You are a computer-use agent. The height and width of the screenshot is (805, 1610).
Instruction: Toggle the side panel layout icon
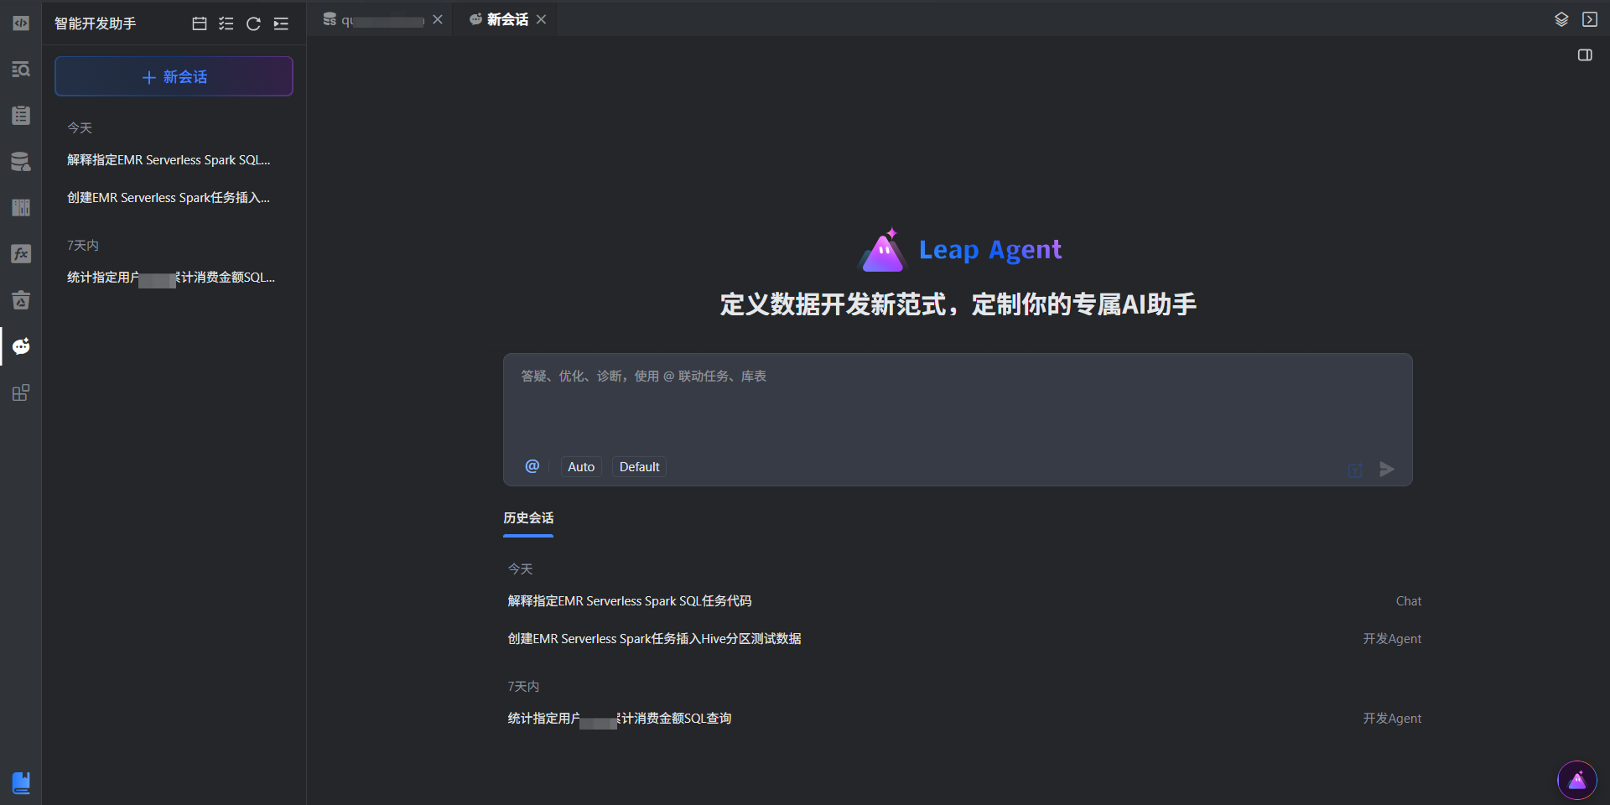(1585, 55)
